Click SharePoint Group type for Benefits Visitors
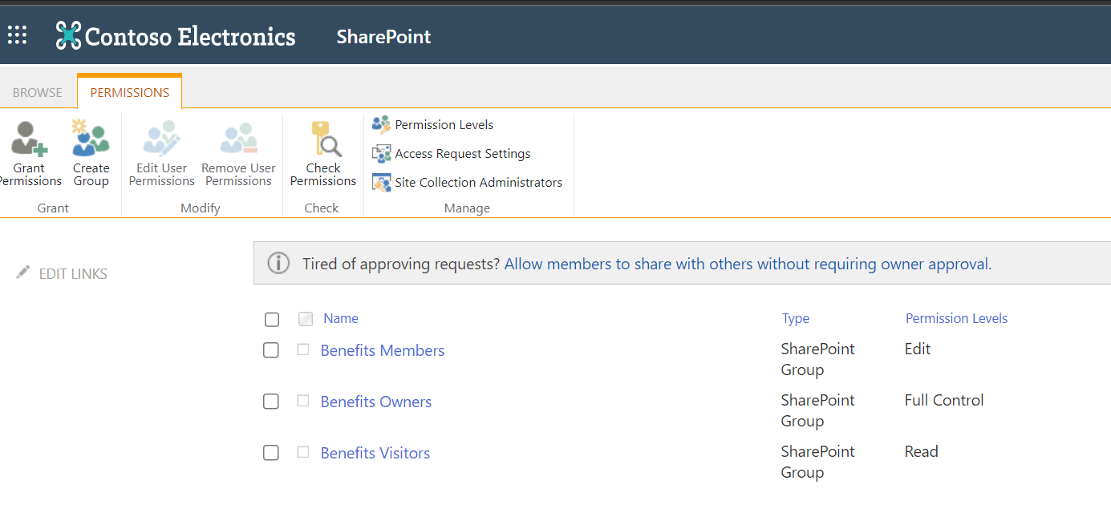The width and height of the screenshot is (1111, 525). [818, 462]
